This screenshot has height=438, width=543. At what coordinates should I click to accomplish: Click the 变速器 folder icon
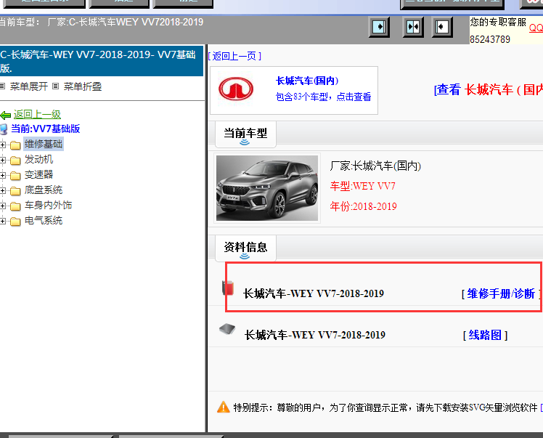point(15,175)
